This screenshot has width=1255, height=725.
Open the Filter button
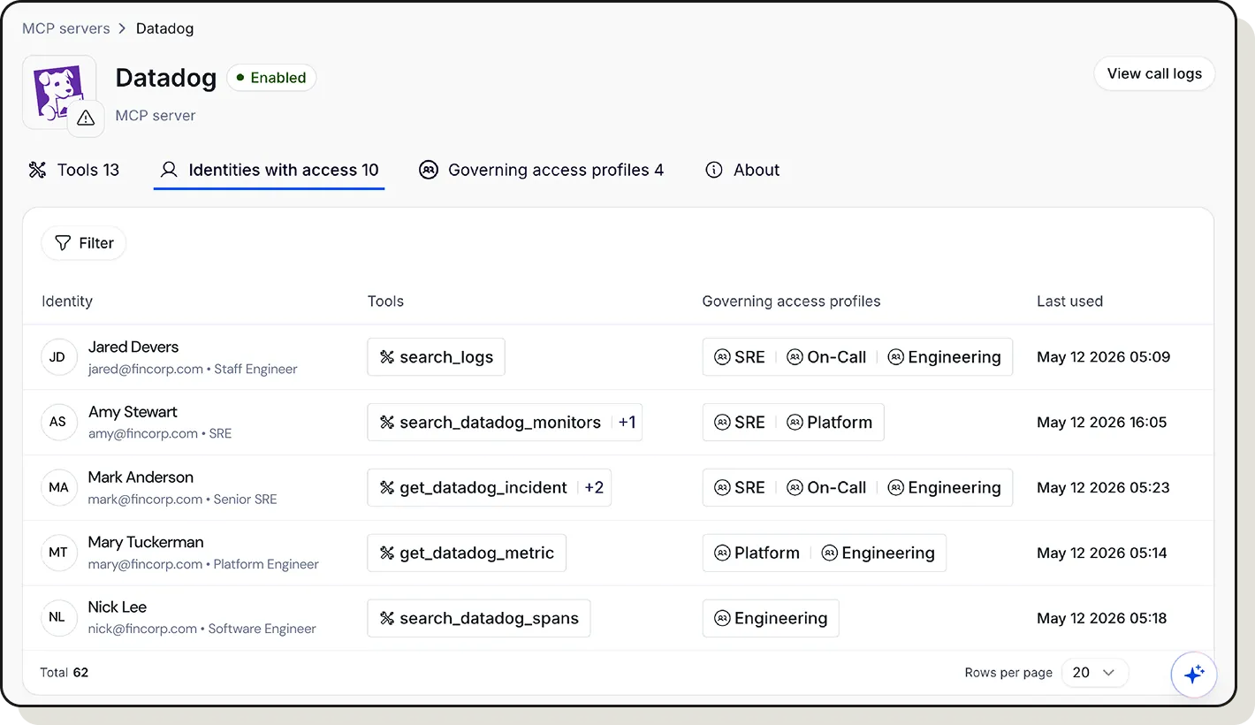[x=84, y=243]
